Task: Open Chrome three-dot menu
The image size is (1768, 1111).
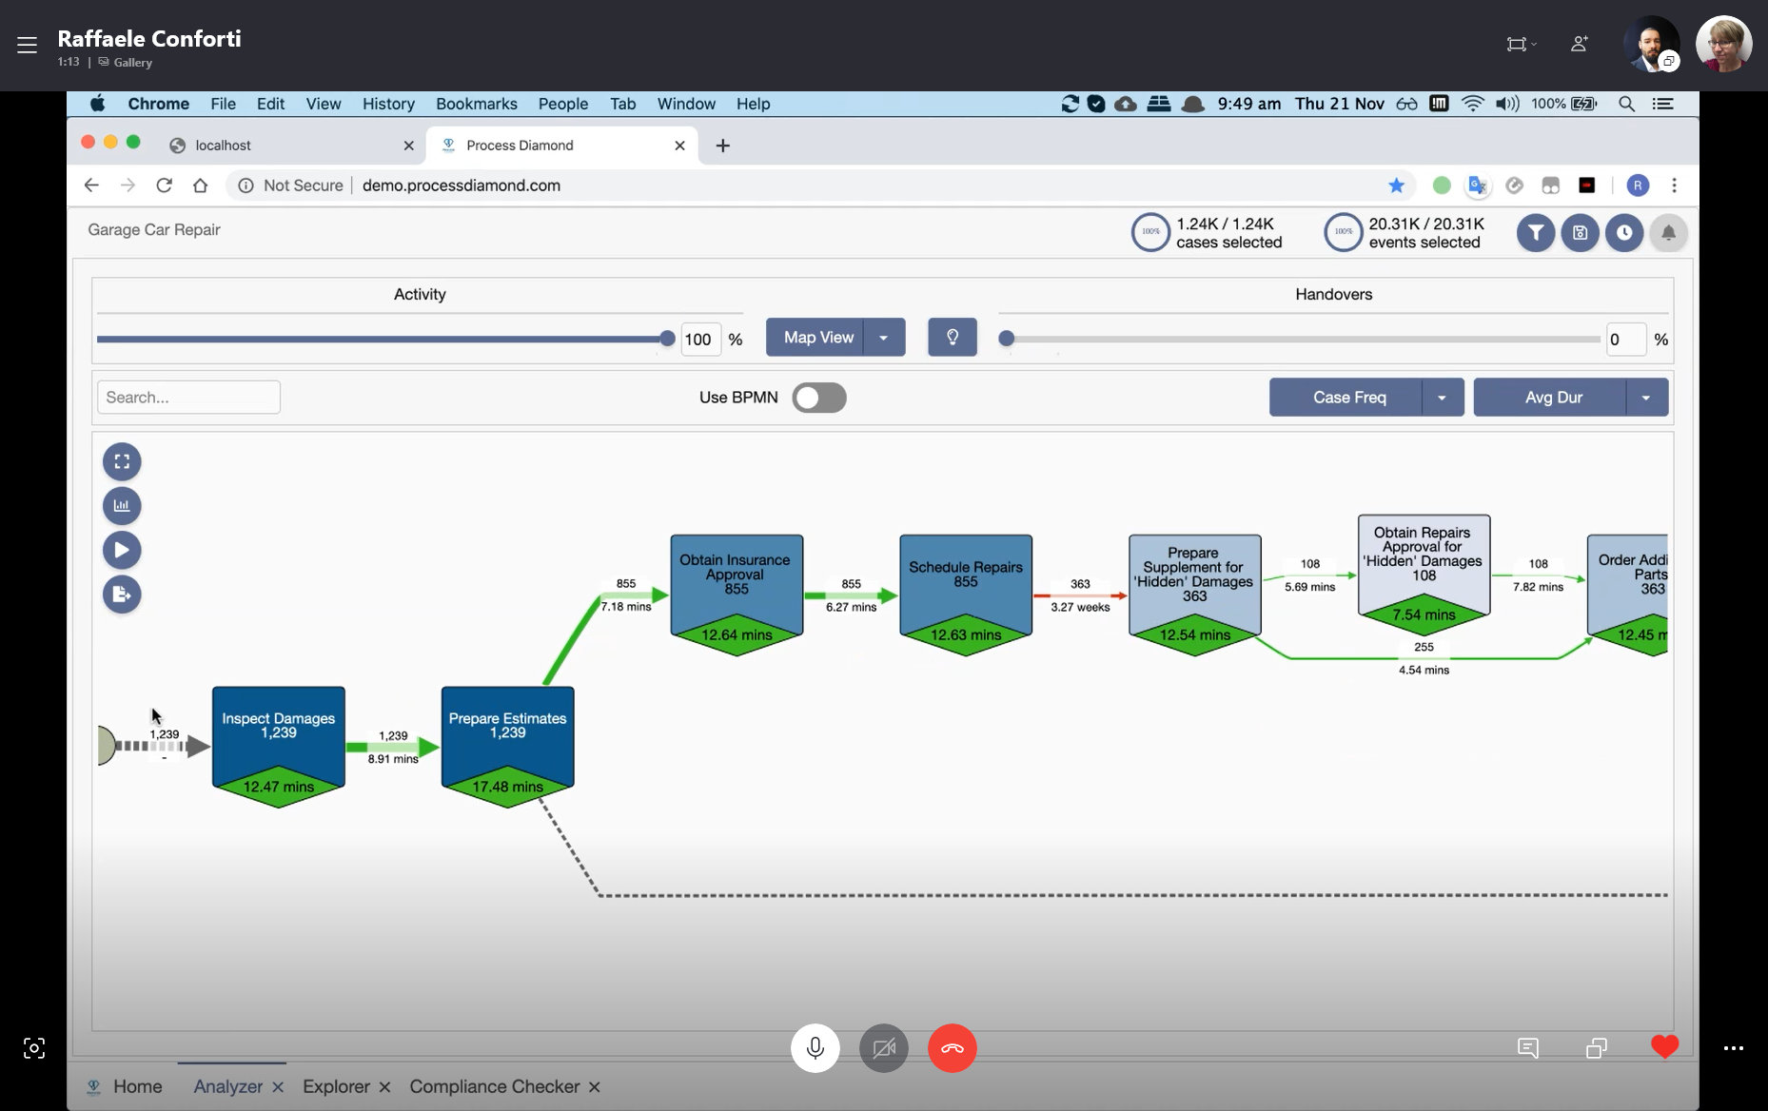Action: [x=1674, y=185]
